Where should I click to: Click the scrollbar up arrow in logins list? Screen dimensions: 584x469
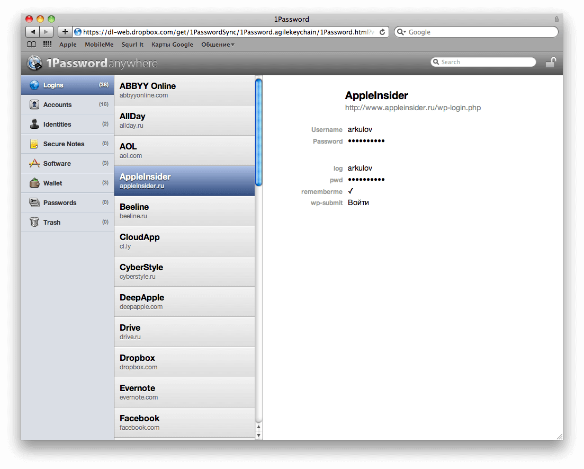point(258,427)
